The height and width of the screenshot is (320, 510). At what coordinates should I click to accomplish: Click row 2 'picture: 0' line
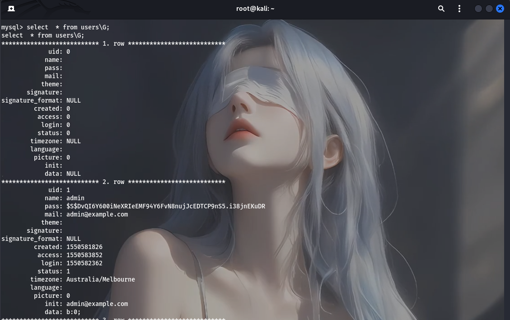(51, 296)
